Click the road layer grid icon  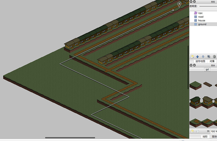pyautogui.click(x=196, y=17)
